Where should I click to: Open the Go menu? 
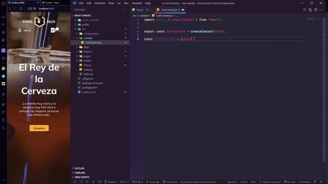coord(119,3)
